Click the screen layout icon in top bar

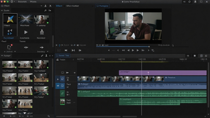tap(201, 2)
